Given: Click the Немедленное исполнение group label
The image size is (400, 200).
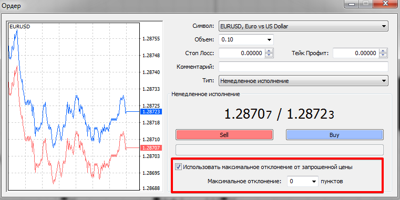Looking at the screenshot, I should (206, 94).
